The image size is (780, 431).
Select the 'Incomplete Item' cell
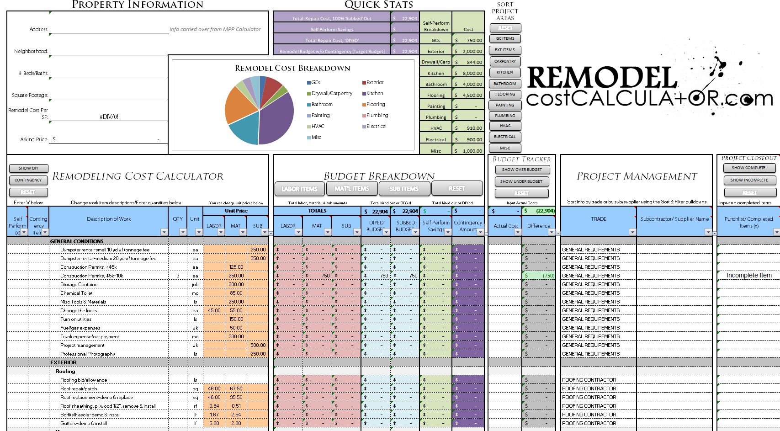pos(749,276)
